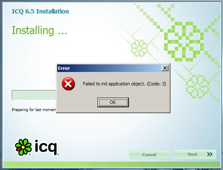The width and height of the screenshot is (223, 170).
Task: Click the registered trademark symbol after icq
Action: click(58, 154)
